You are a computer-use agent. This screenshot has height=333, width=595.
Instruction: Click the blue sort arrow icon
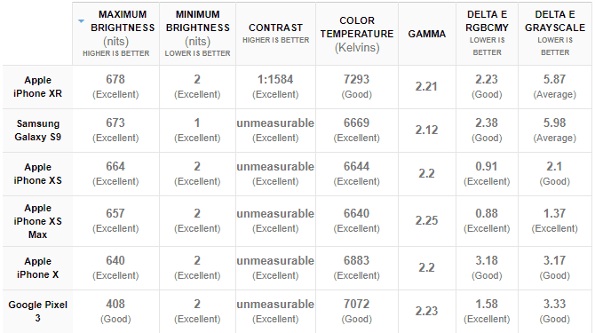(x=81, y=21)
